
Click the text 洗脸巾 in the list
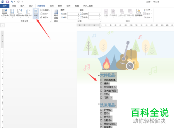click(x=107, y=120)
